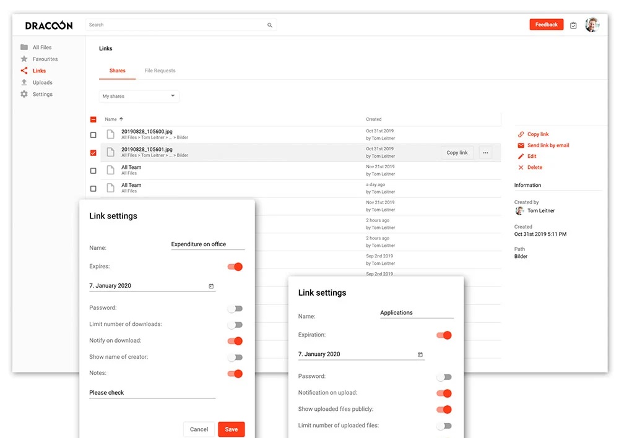
Task: Check the box for 20190828_105600.jpg
Action: point(93,135)
